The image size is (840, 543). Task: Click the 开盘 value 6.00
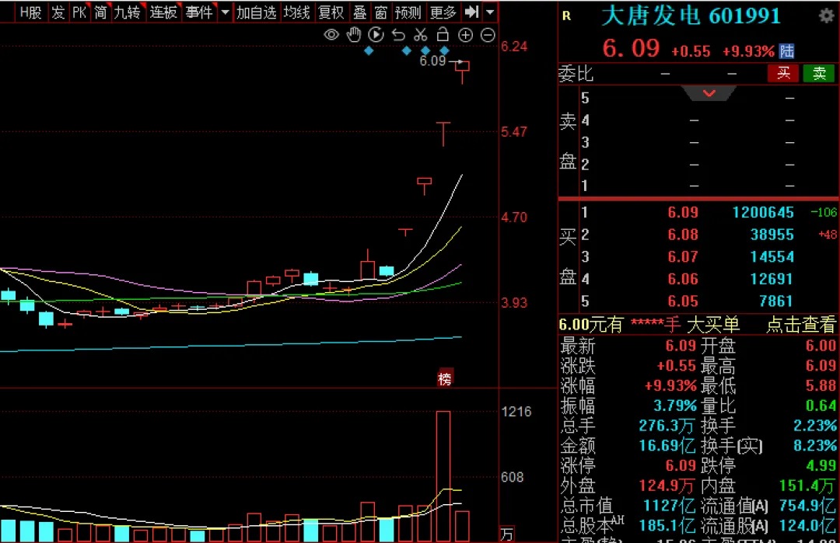(x=821, y=346)
